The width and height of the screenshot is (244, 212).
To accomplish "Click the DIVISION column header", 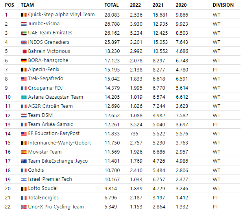I will [x=223, y=5].
